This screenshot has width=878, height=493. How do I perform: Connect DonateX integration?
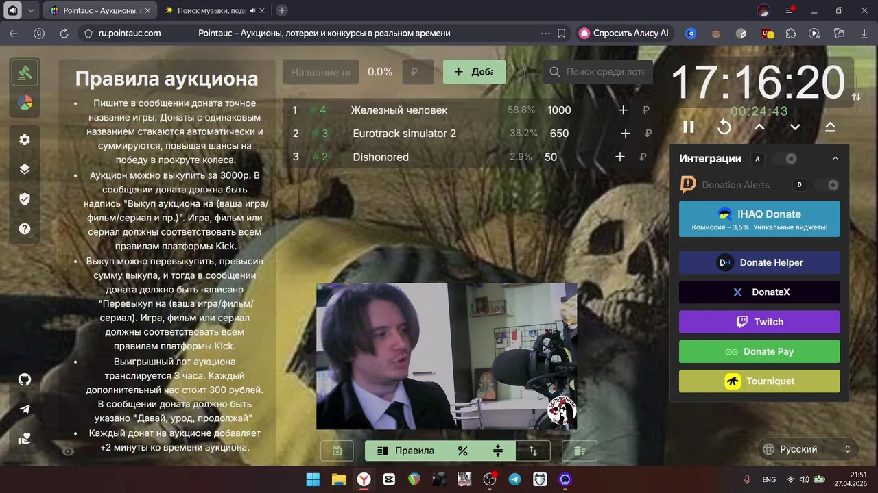[x=759, y=292]
